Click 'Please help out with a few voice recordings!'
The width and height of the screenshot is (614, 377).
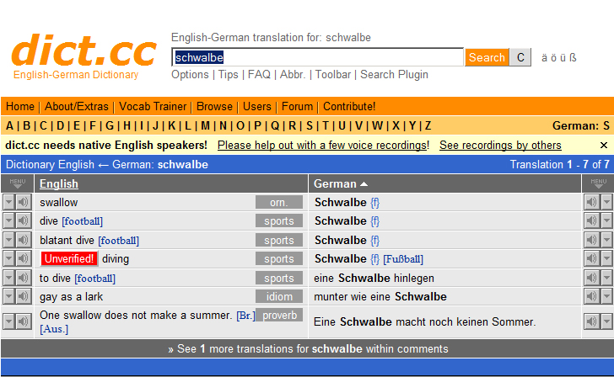[x=324, y=145]
